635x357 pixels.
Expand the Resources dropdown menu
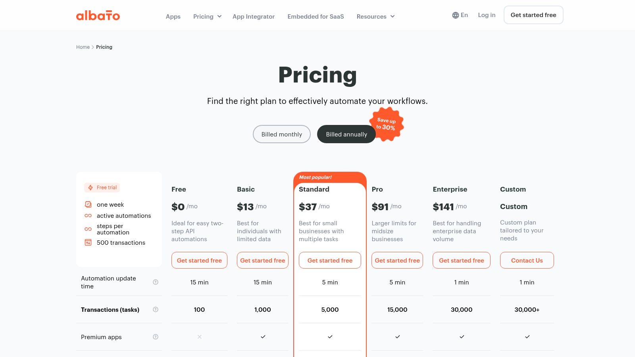pos(375,17)
